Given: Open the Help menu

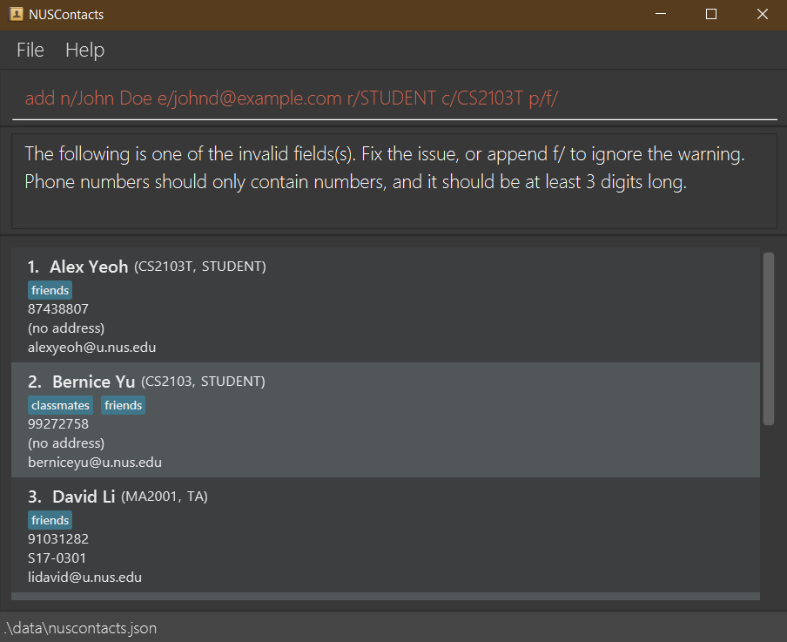Looking at the screenshot, I should (84, 51).
